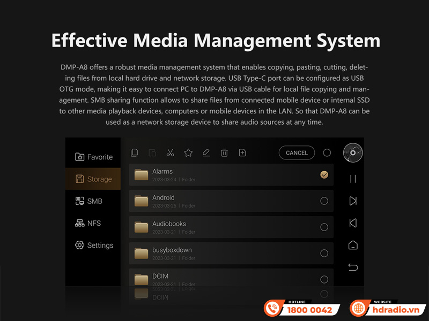Select the Android folder radio circle
The image size is (429, 321).
[x=324, y=201]
